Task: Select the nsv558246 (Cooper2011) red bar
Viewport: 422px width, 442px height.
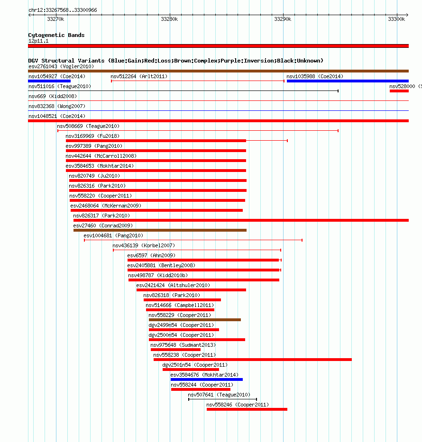Action: (247, 409)
